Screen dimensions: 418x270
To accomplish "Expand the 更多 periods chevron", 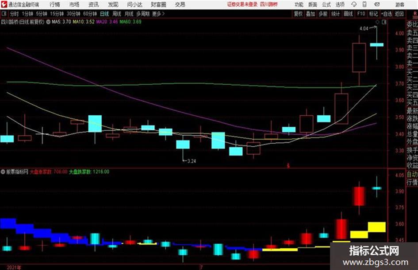I will pos(163,14).
